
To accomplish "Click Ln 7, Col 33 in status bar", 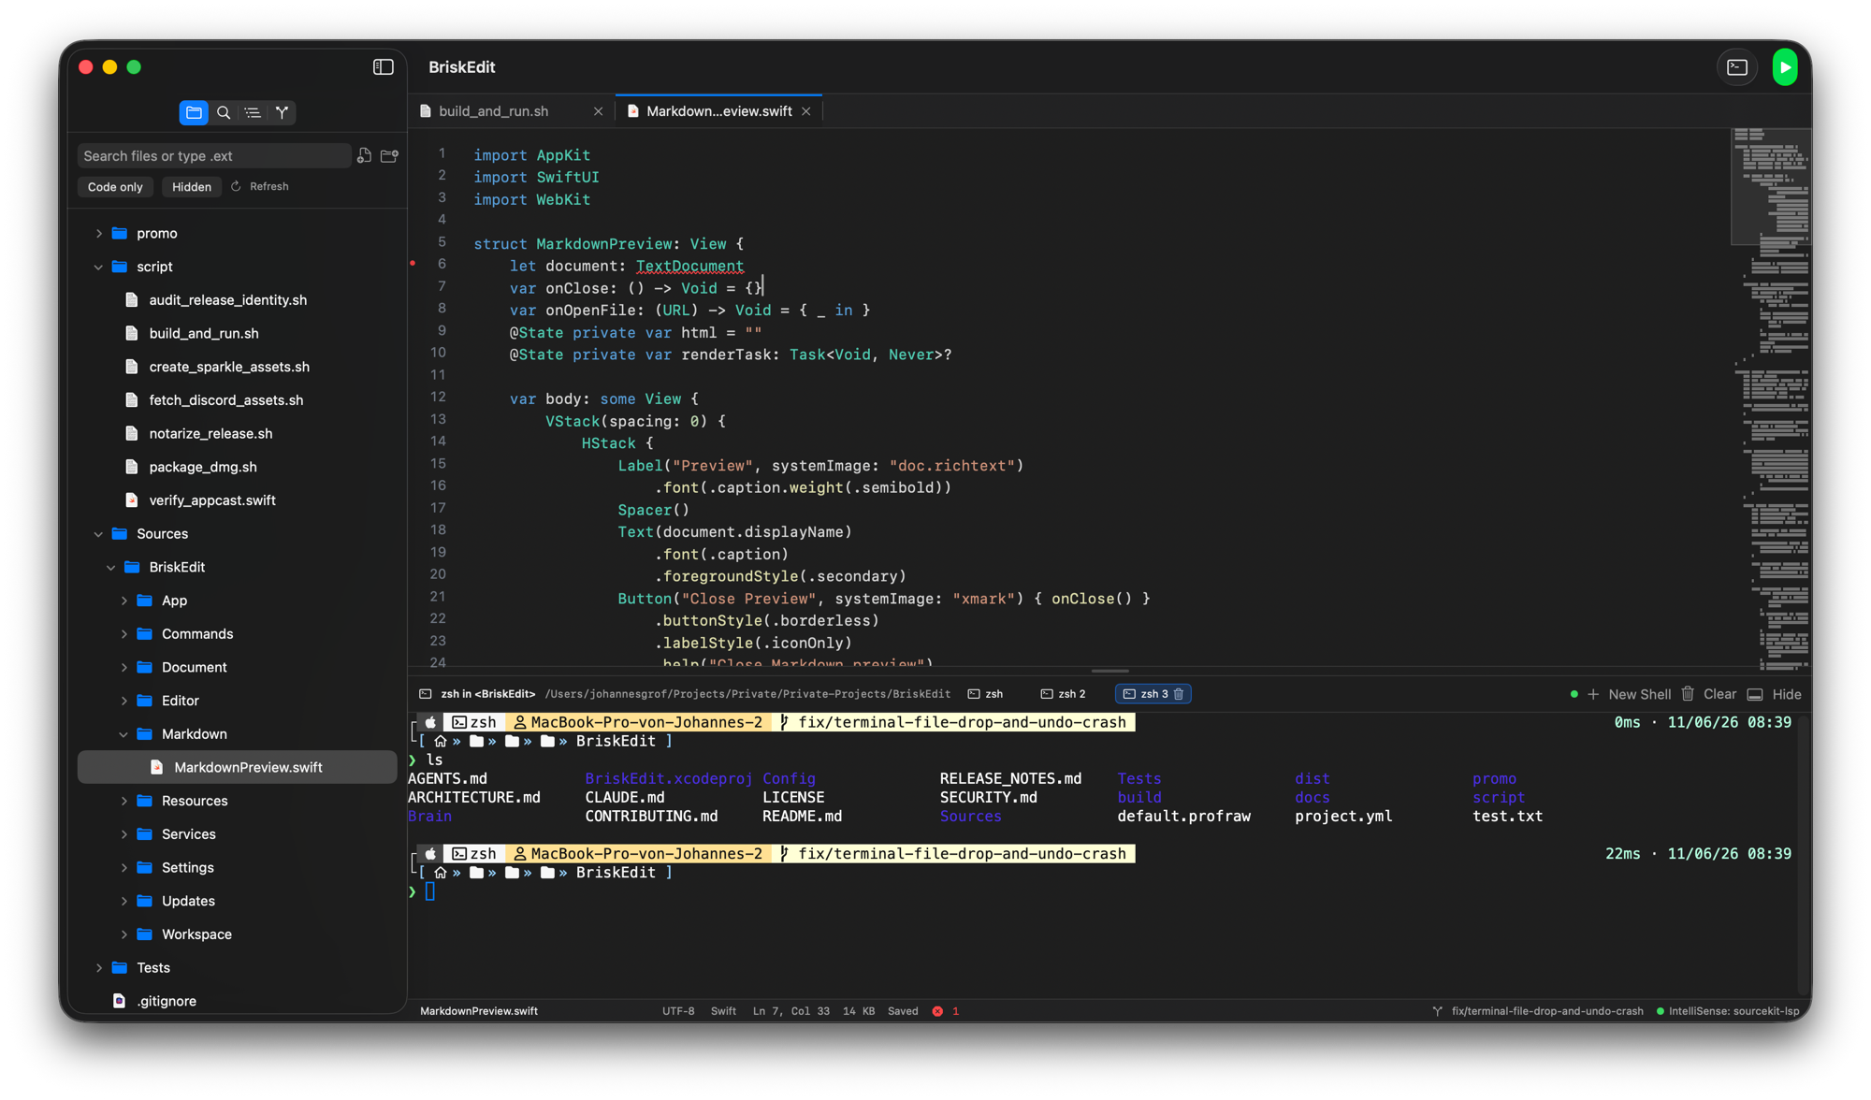I will [x=790, y=1011].
